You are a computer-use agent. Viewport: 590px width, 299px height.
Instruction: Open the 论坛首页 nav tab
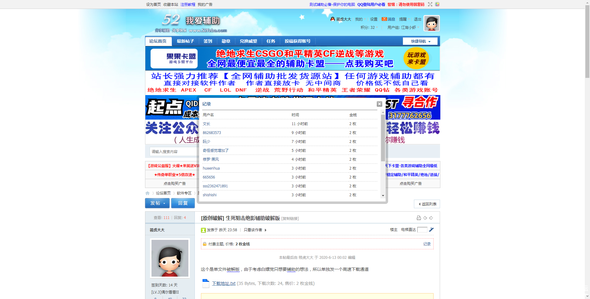tap(158, 41)
